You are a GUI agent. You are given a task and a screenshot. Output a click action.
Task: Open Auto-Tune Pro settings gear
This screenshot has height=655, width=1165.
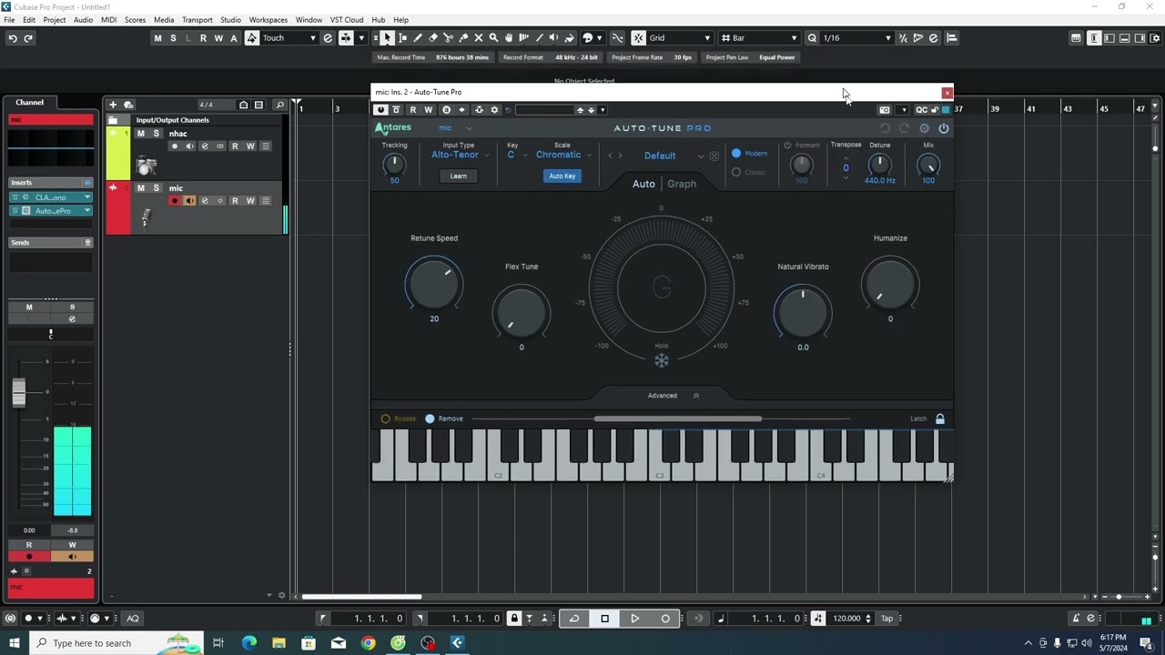(x=924, y=128)
